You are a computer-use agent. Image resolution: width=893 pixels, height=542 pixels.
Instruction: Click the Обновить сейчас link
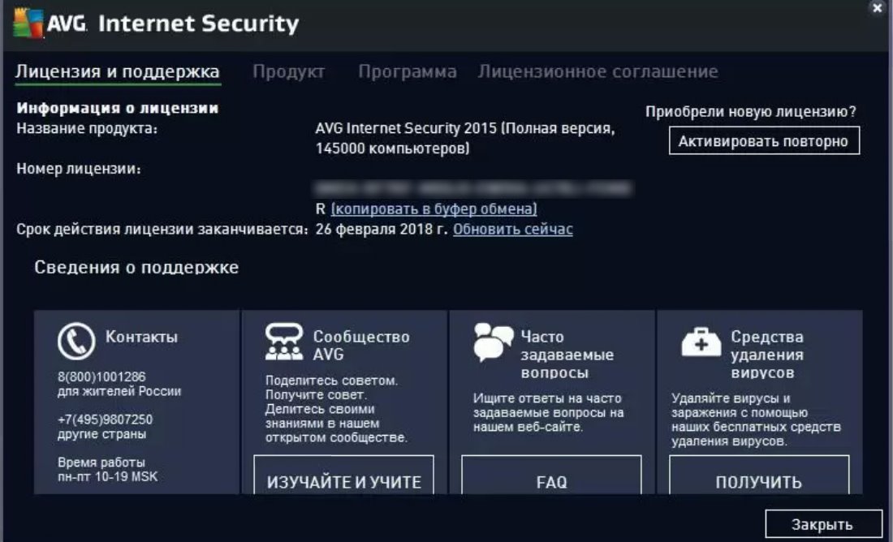(512, 230)
